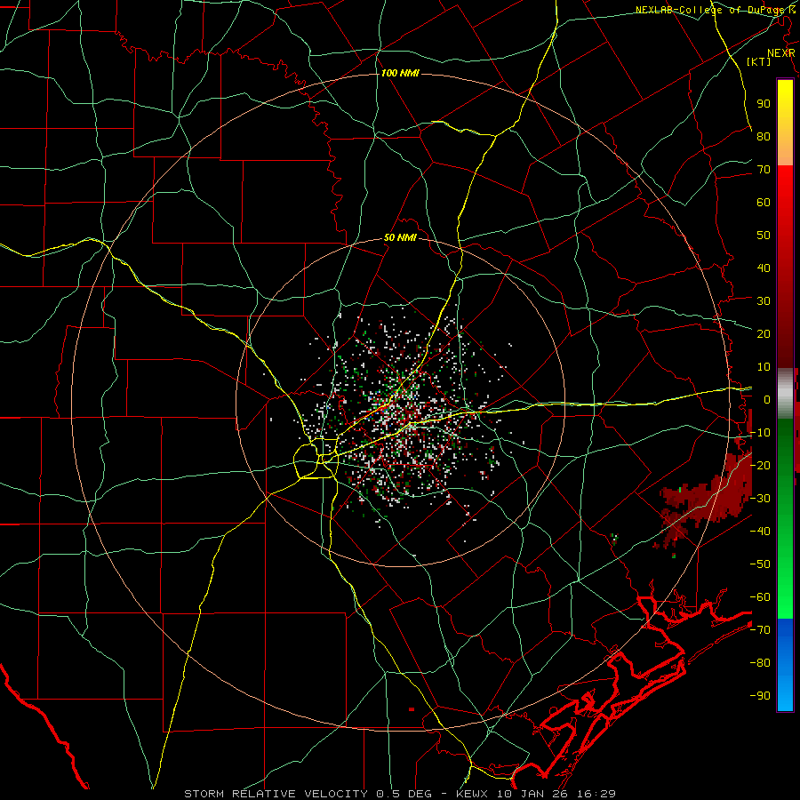Screen dimensions: 800x800
Task: Click the positive 40 scale label
Action: pyautogui.click(x=764, y=268)
